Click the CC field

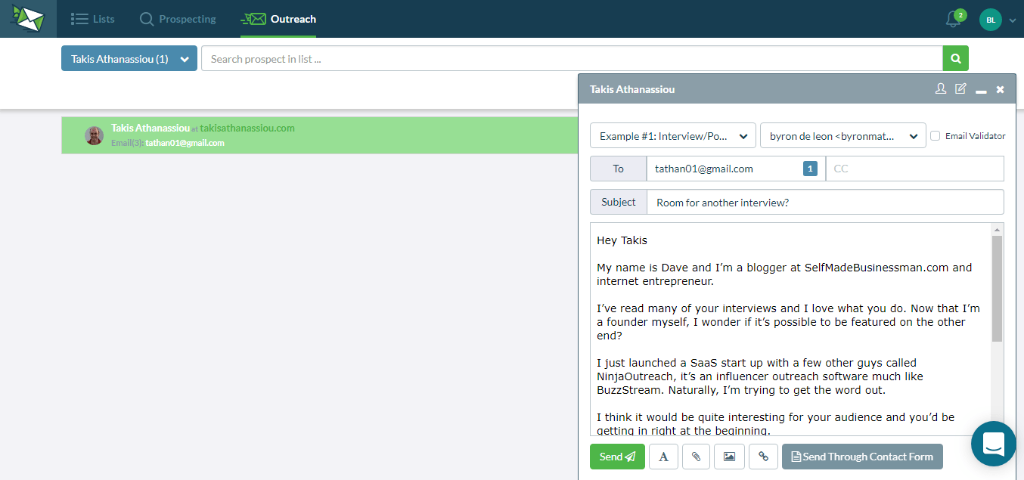click(915, 169)
